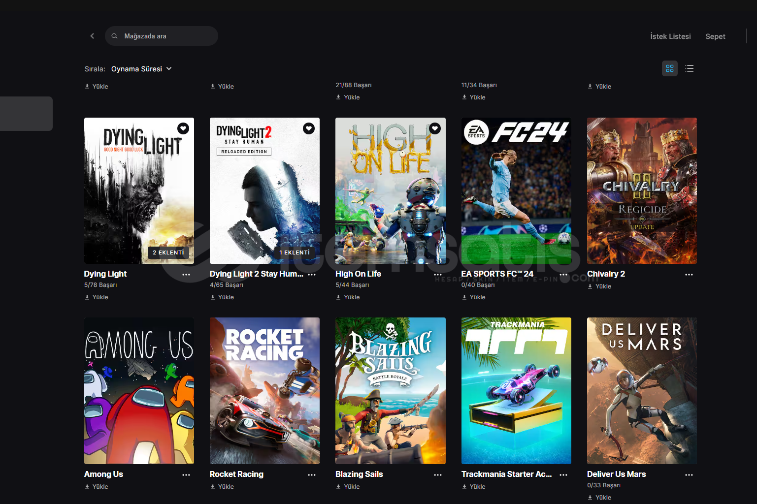This screenshot has width=757, height=504.
Task: Toggle favorite heart on Dying Light 2
Action: coord(309,128)
